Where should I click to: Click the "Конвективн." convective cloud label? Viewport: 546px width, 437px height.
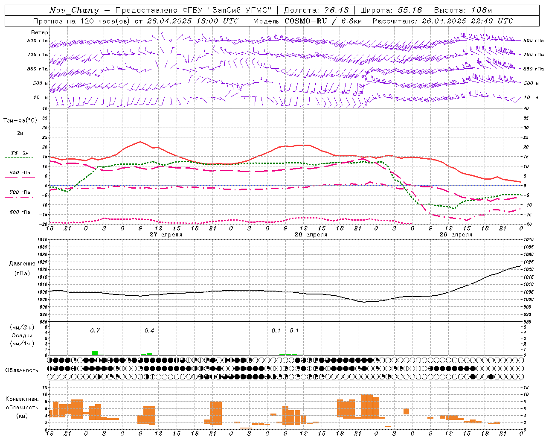tap(22, 399)
